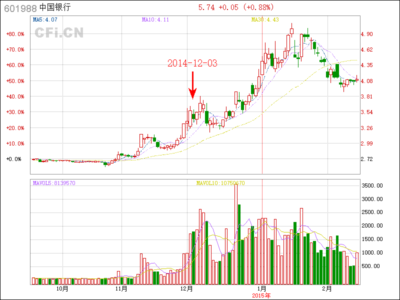
Task: Click the +70.0% axis label
Action: [15, 49]
